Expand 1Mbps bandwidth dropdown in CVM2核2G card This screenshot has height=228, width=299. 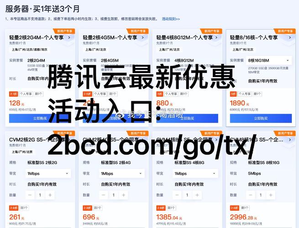coord(48,174)
